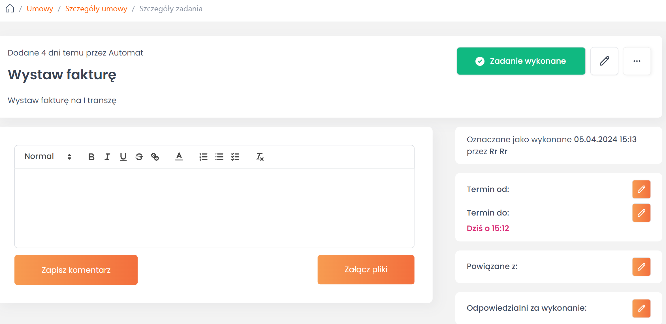Insert a checklist in the comment
The image size is (666, 324).
click(x=235, y=157)
